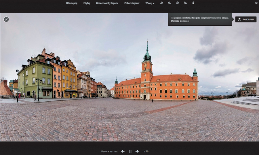Toggle the photo selection checkmark
The image size is (259, 155).
[6, 19]
